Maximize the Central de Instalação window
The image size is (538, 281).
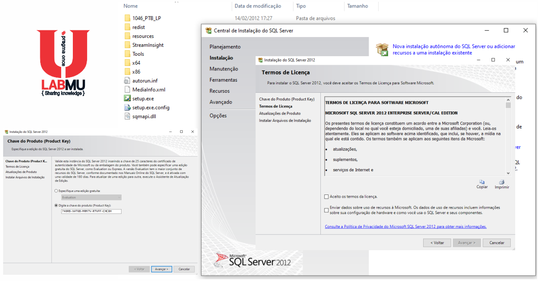click(506, 30)
